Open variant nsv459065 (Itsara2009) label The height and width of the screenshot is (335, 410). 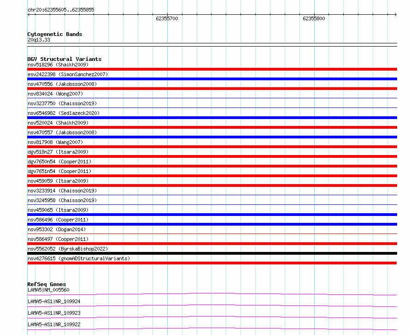58,210
